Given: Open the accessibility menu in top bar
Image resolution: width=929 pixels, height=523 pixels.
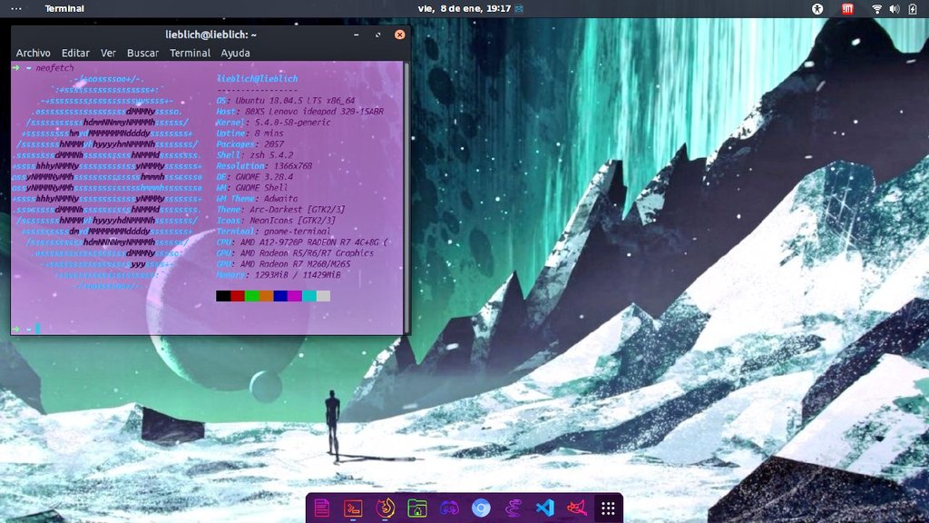Looking at the screenshot, I should click(817, 9).
